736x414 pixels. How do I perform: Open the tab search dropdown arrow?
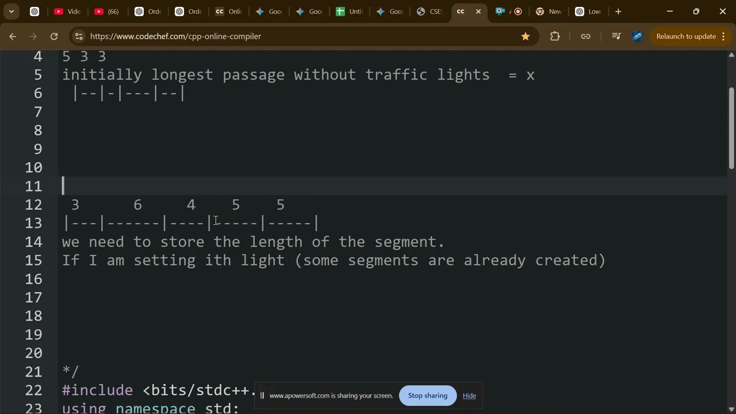click(11, 11)
